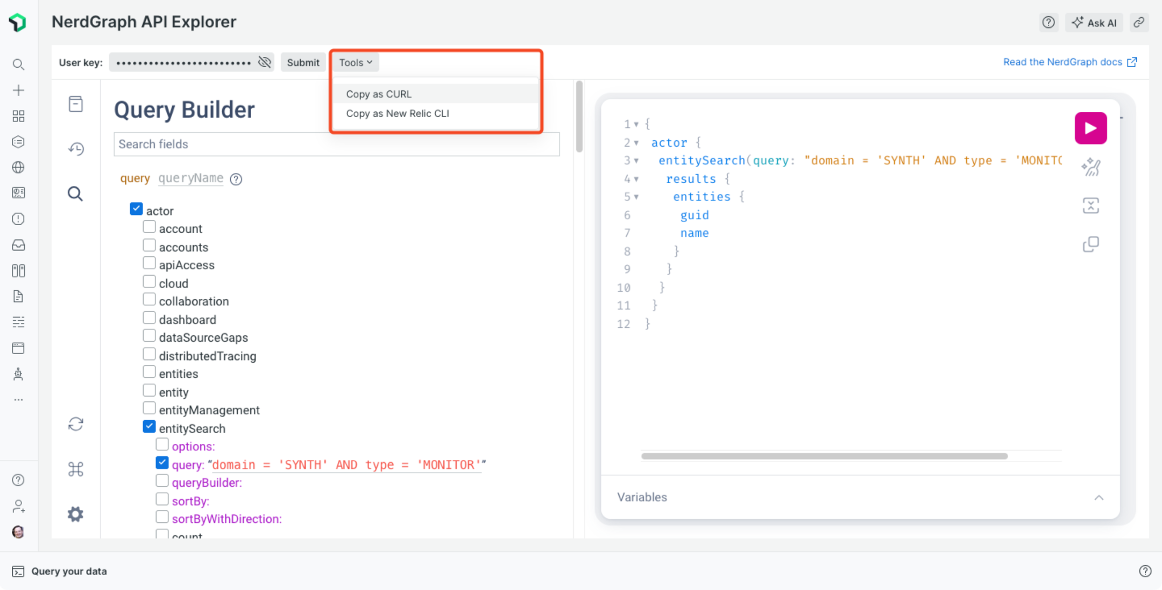Image resolution: width=1162 pixels, height=590 pixels.
Task: Select the magnifier search icon in explorer panel
Action: (75, 193)
